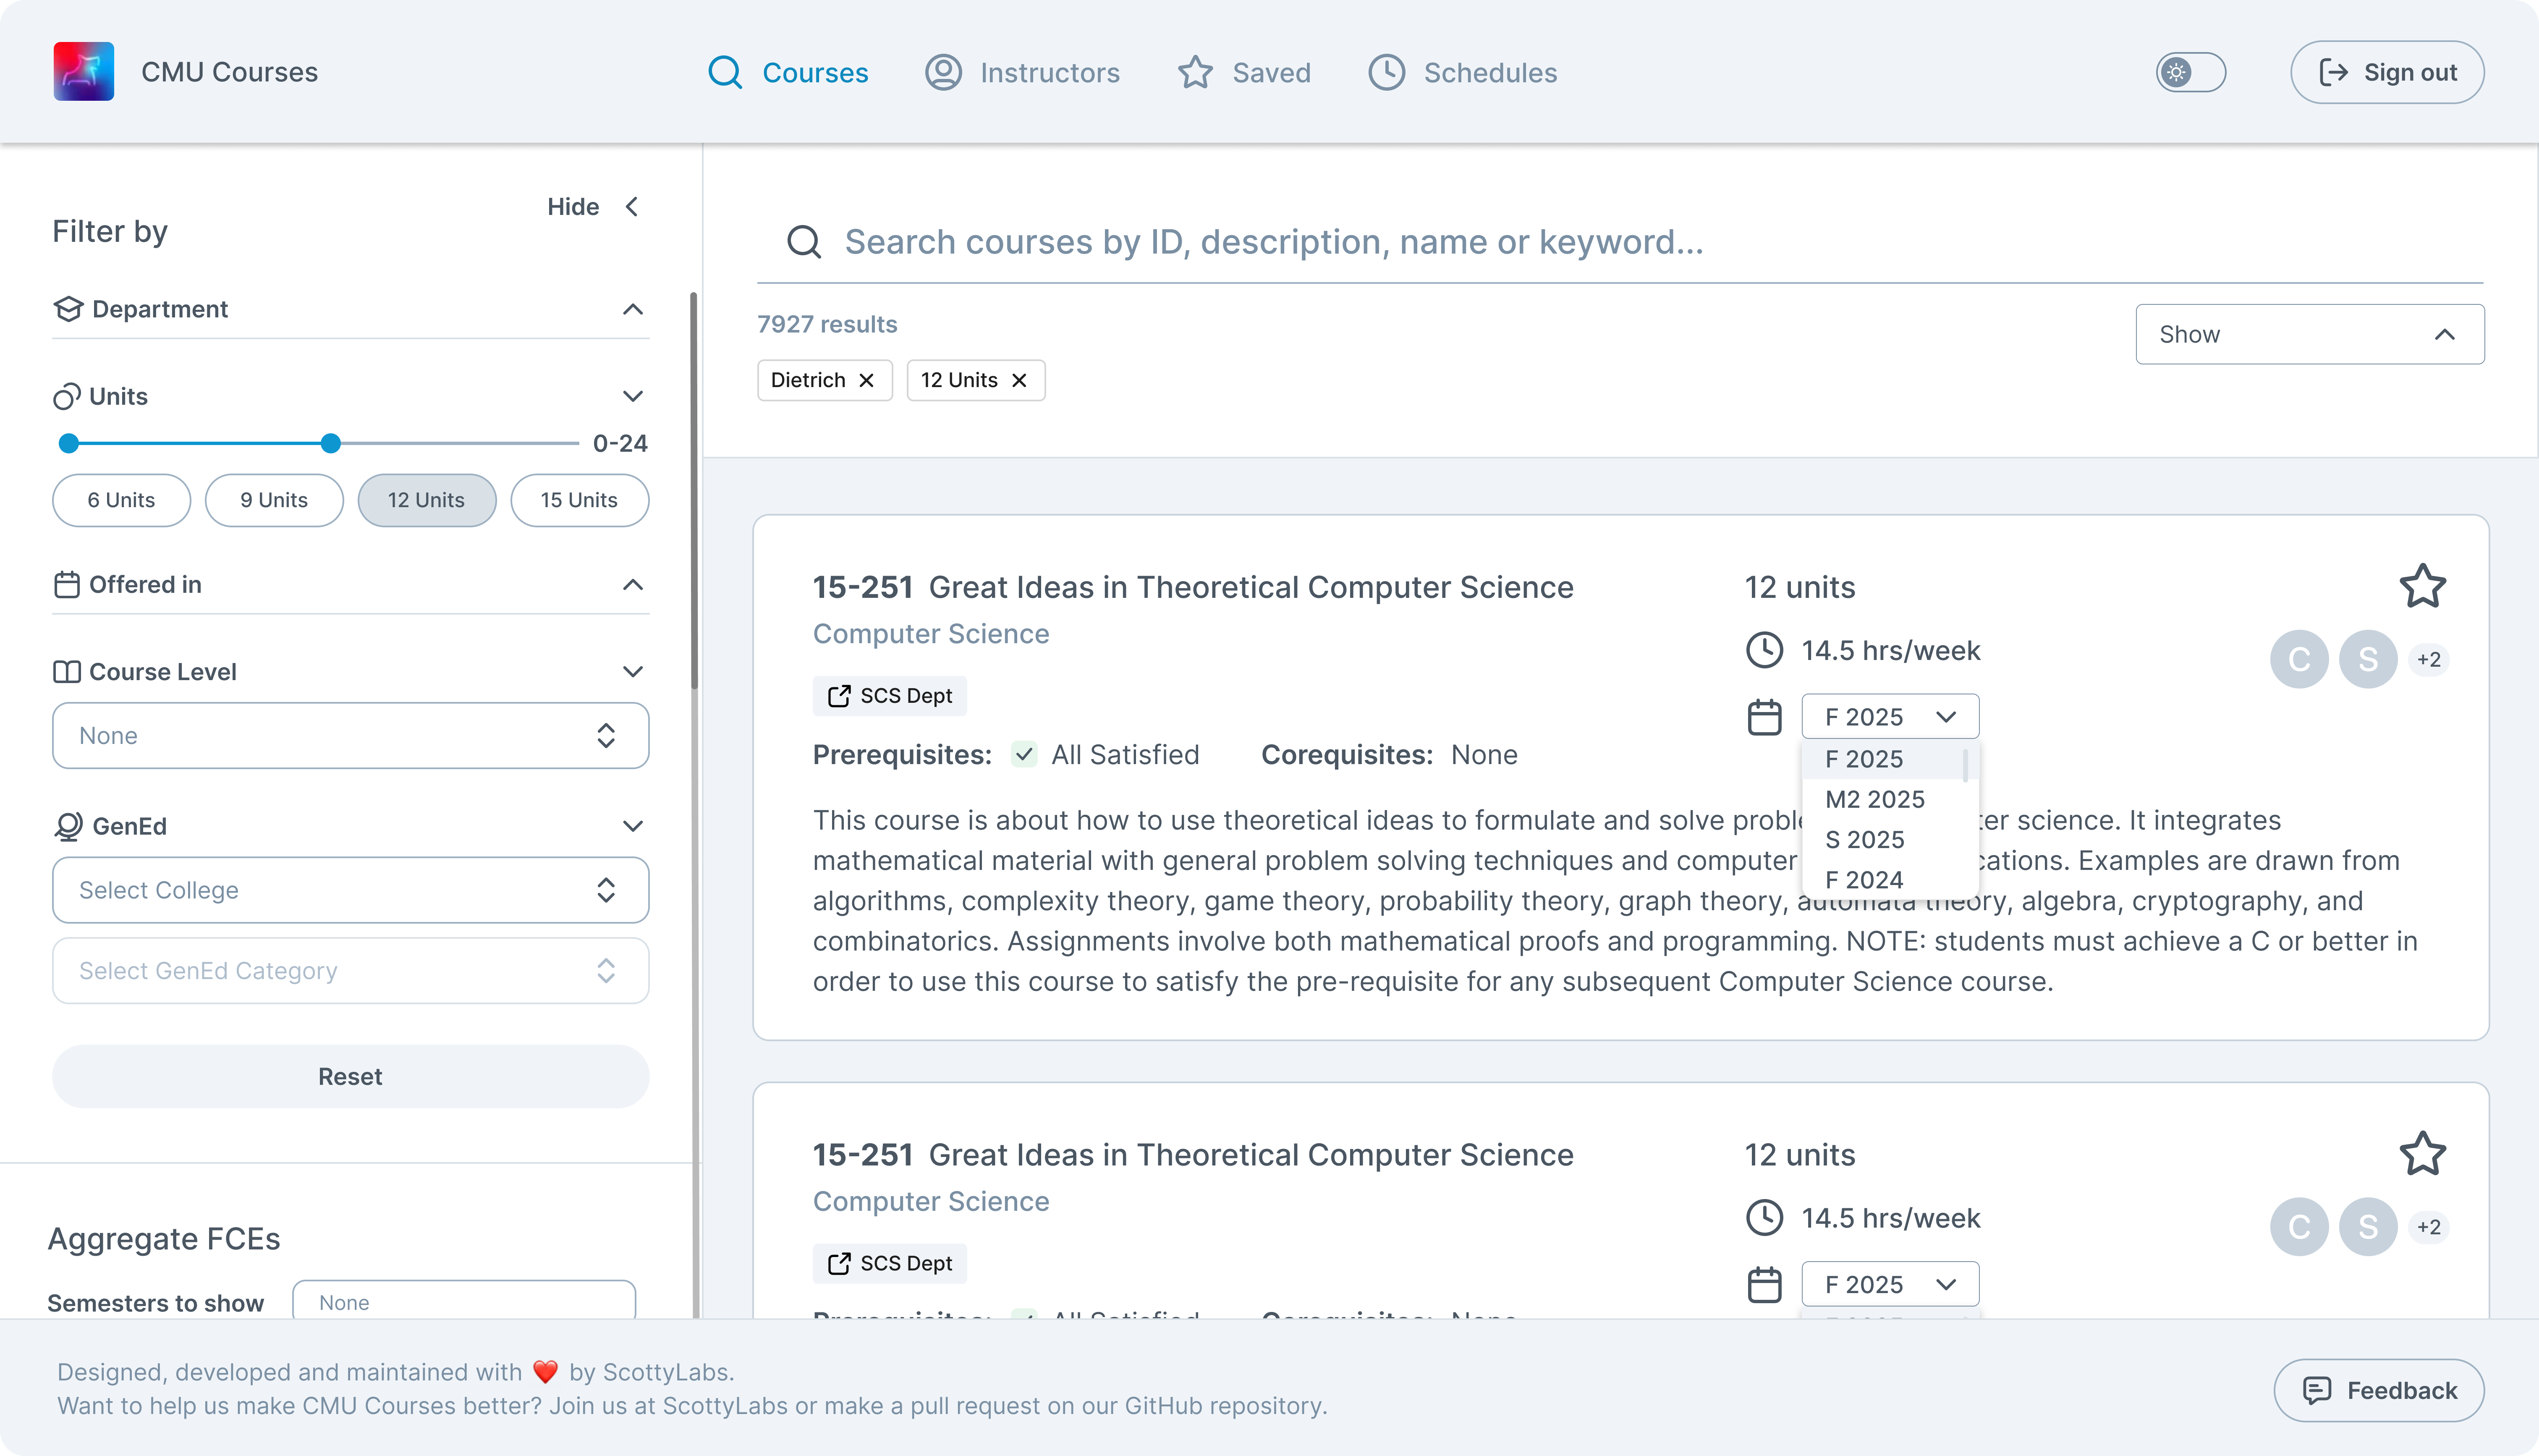This screenshot has width=2539, height=1456.
Task: Open the Course Level None dropdown
Action: [x=350, y=736]
